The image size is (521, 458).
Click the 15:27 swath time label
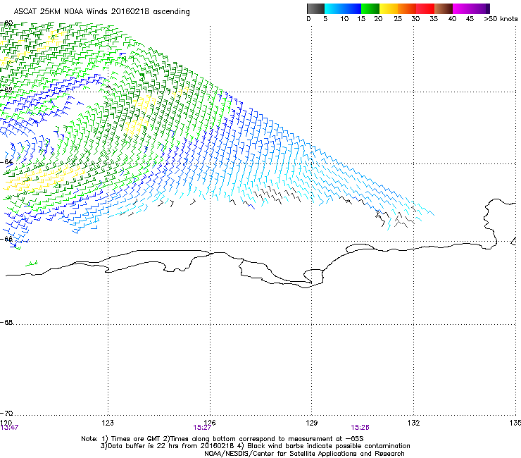(202, 428)
